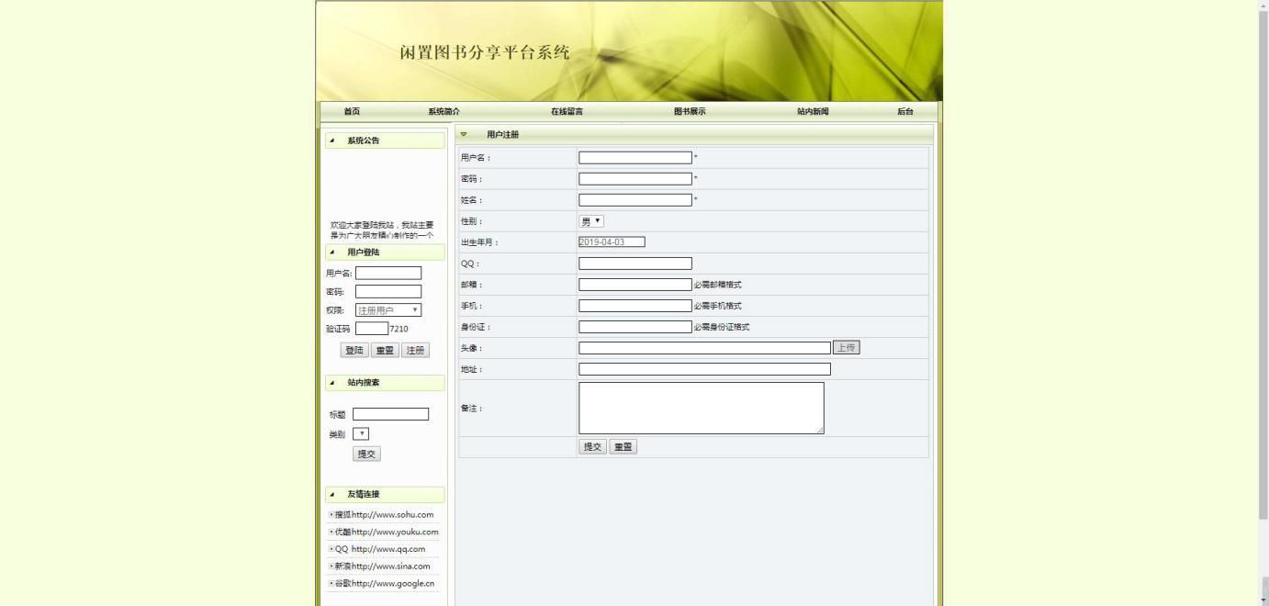The height and width of the screenshot is (606, 1269).
Task: Click the 出生年月 date field showing 2019-04-03
Action: [x=611, y=241]
